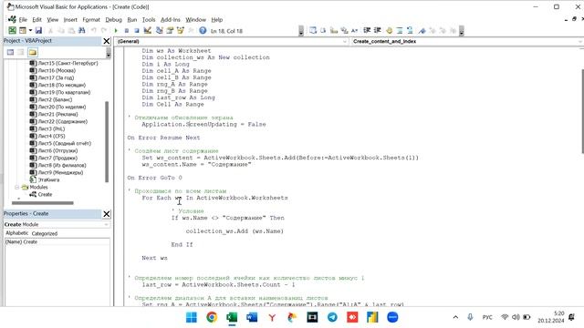The width and height of the screenshot is (584, 328).
Task: Click the Uncomment Block icon
Action: coord(410,30)
